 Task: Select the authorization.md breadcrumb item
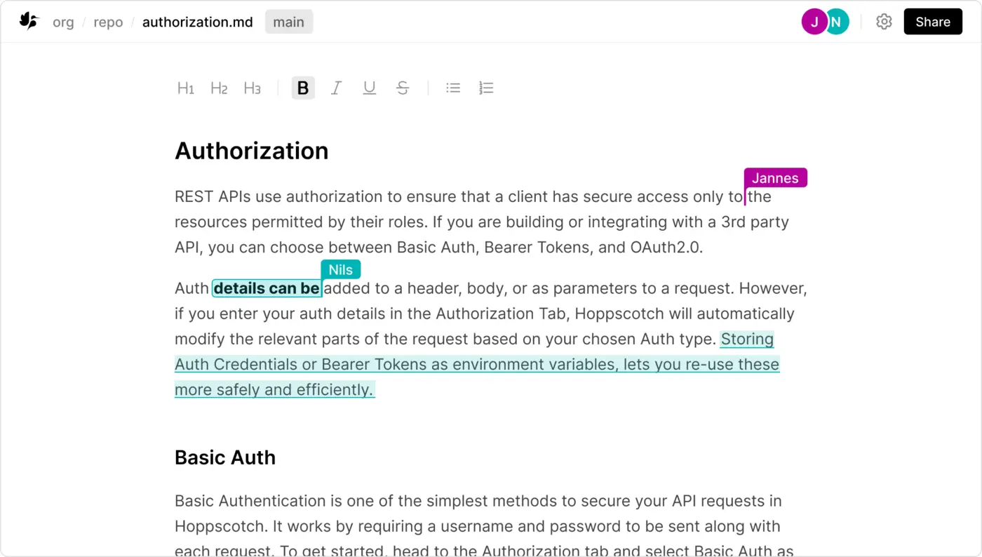pyautogui.click(x=197, y=22)
